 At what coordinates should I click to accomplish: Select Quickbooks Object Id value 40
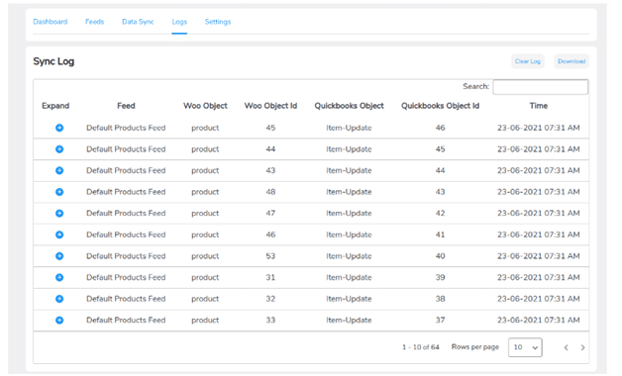click(441, 256)
